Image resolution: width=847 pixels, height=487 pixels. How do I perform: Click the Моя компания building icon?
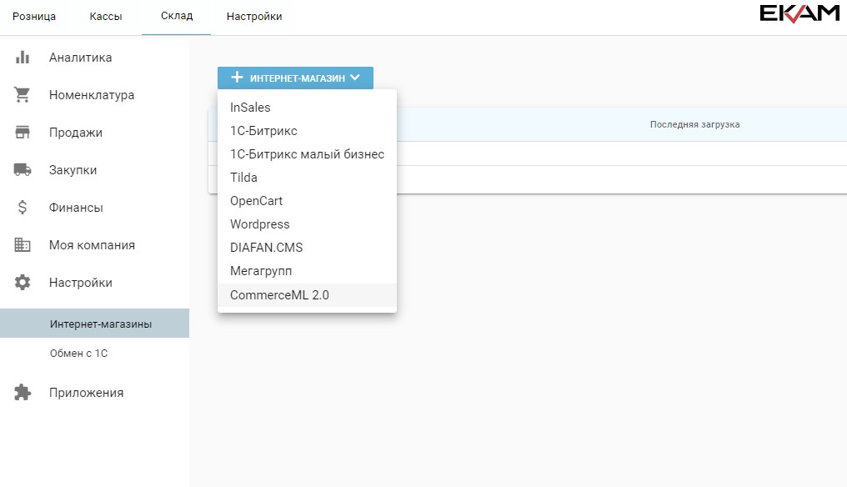tap(23, 245)
